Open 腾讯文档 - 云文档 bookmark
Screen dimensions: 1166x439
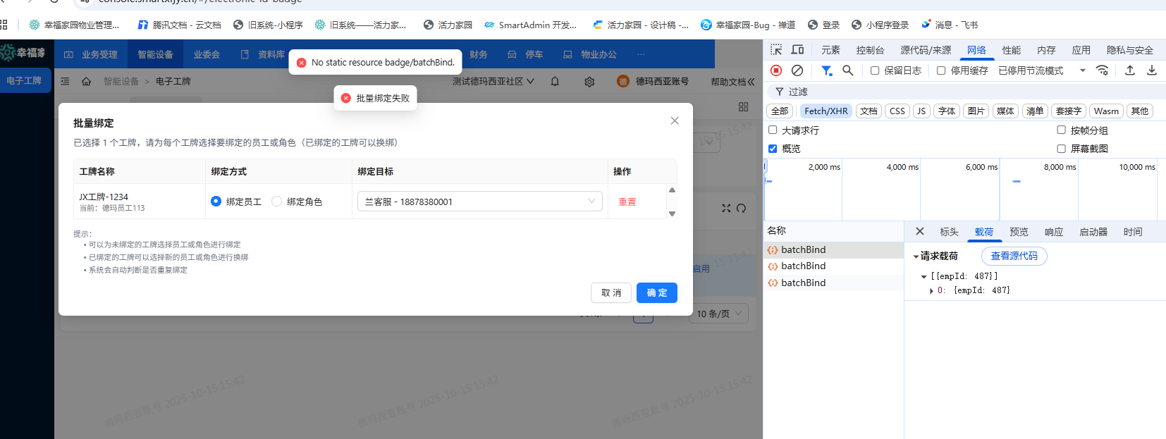tap(179, 25)
